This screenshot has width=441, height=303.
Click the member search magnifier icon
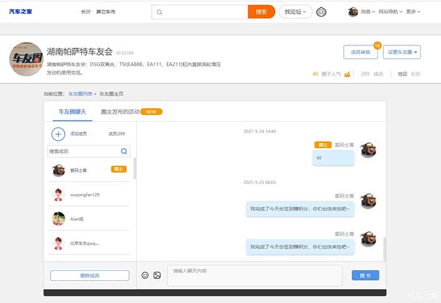[124, 151]
